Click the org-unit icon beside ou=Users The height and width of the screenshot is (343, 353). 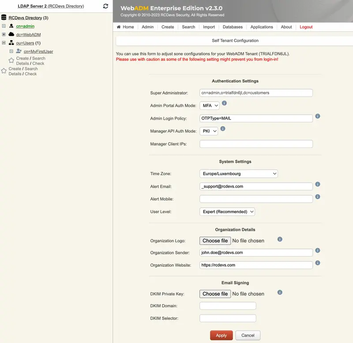pos(11,43)
